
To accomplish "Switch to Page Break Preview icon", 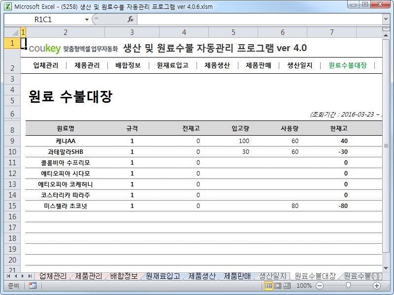I will pos(287,286).
